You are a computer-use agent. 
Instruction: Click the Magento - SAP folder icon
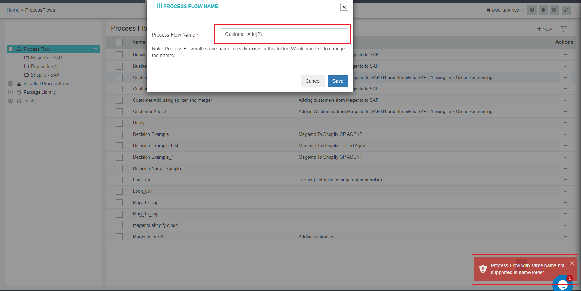tap(26, 58)
